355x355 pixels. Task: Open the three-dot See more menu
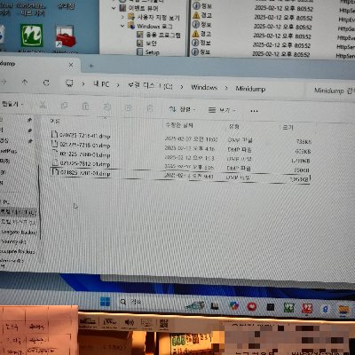(254, 111)
